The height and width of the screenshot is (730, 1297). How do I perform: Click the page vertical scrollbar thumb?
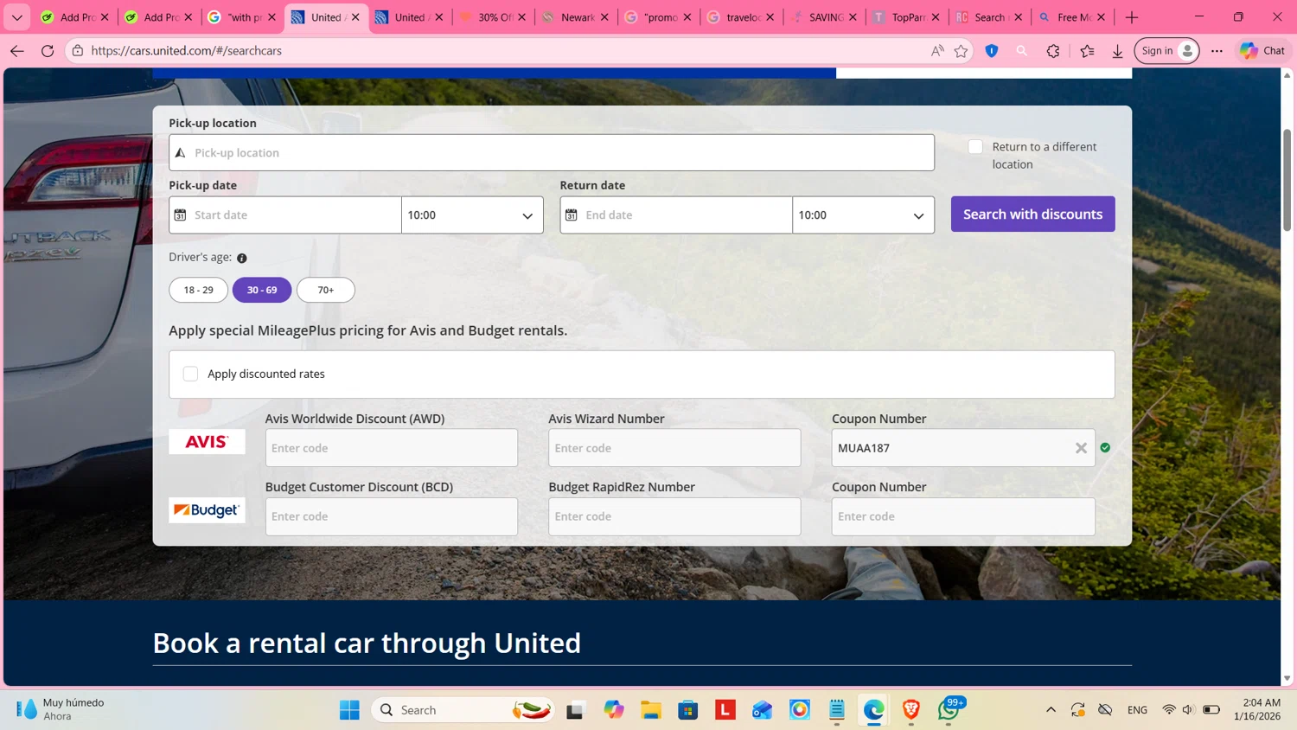coord(1287,180)
